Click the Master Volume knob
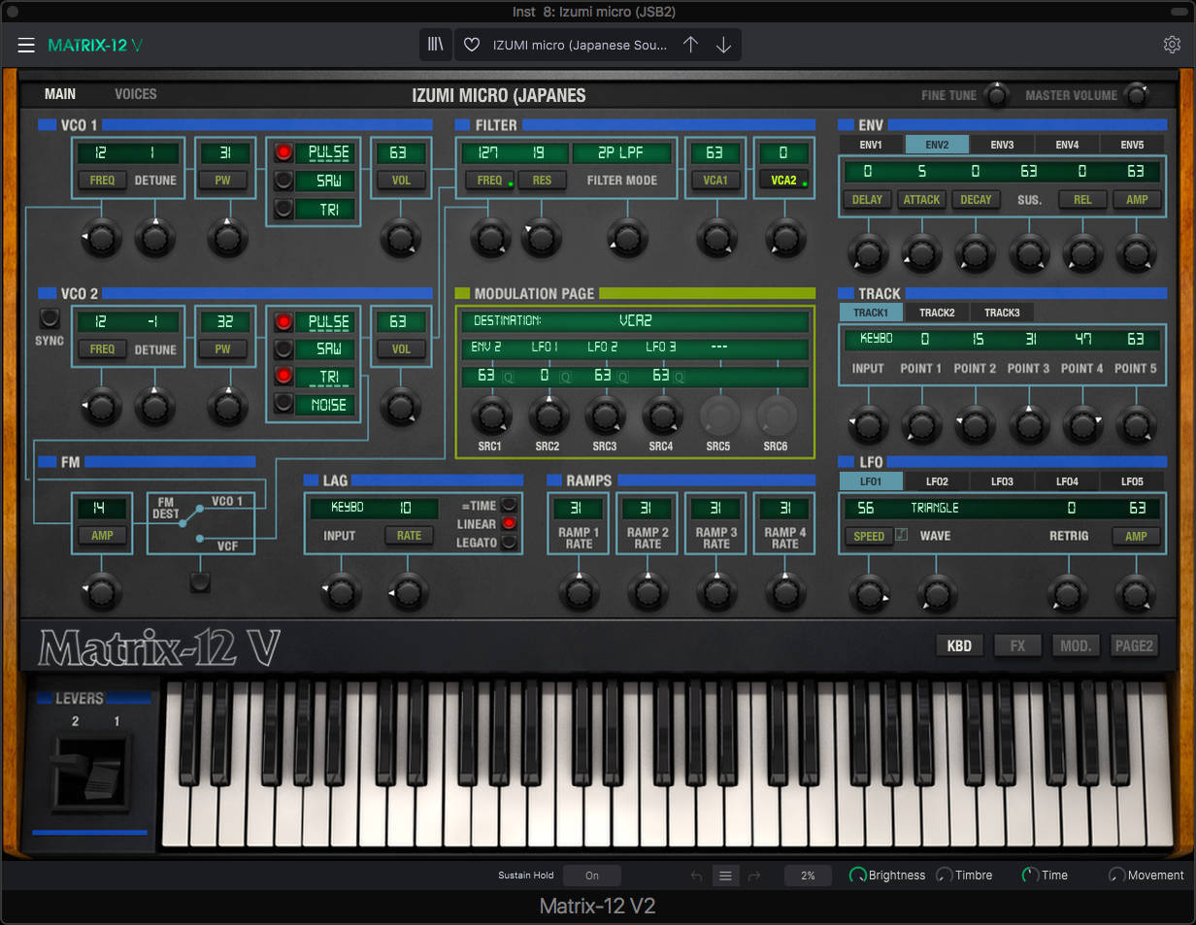This screenshot has height=925, width=1196. click(x=1135, y=95)
